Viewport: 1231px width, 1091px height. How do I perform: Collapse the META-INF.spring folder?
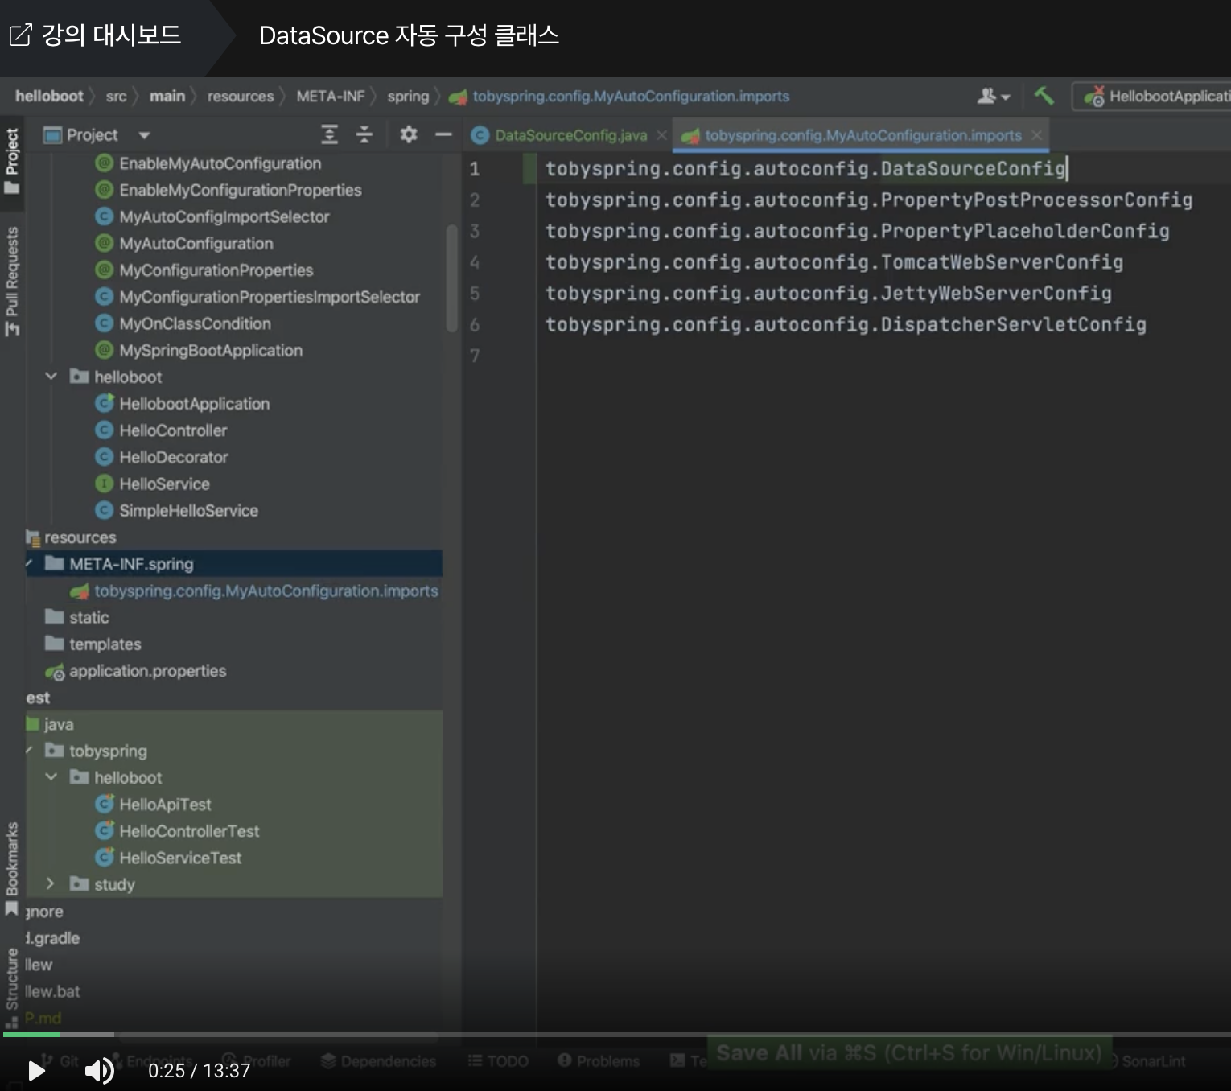30,562
